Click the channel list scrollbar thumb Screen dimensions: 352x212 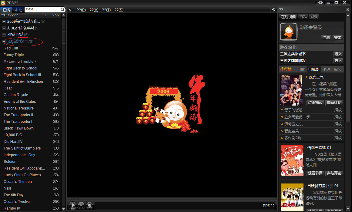click(x=64, y=31)
